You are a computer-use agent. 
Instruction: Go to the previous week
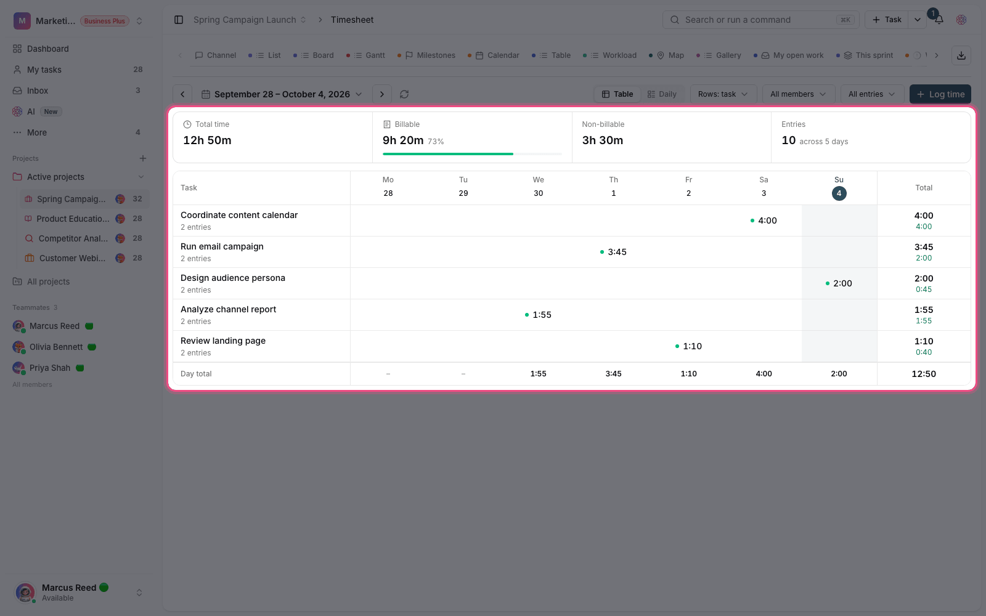pos(182,94)
